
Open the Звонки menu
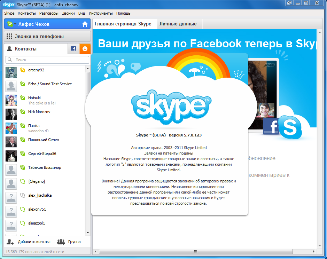click(x=68, y=13)
